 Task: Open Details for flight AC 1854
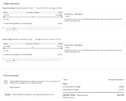(x=60, y=55)
